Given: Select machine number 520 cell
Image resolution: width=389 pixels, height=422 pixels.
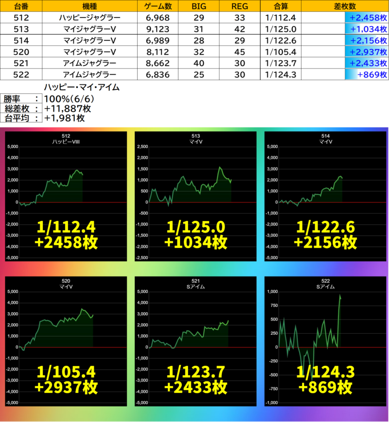Looking at the screenshot, I should coord(21,51).
